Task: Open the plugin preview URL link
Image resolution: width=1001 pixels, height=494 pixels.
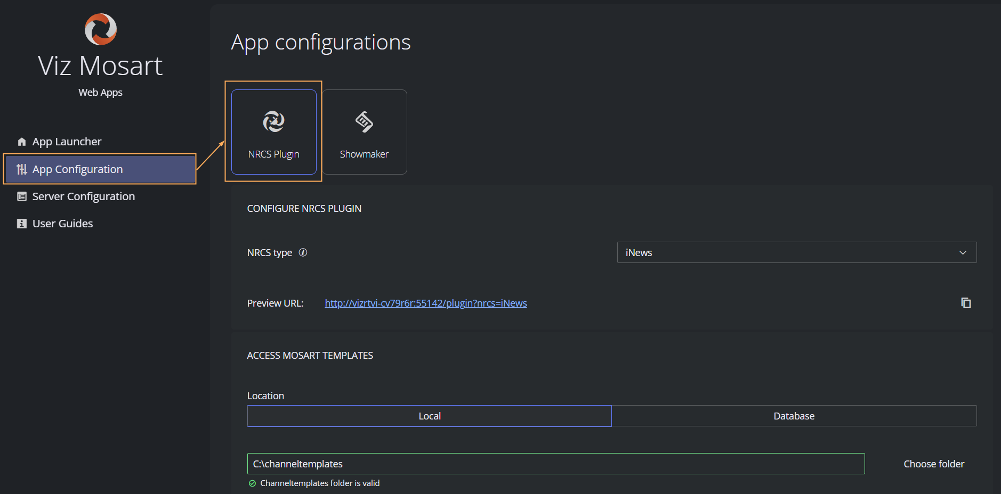Action: pos(425,303)
